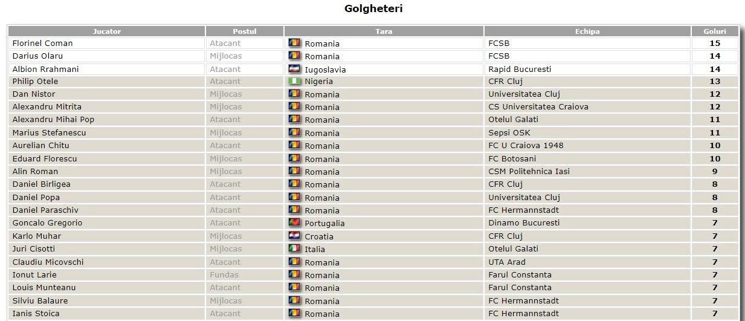Open player Albion Rrahmani
The width and height of the screenshot is (745, 321).
click(45, 69)
